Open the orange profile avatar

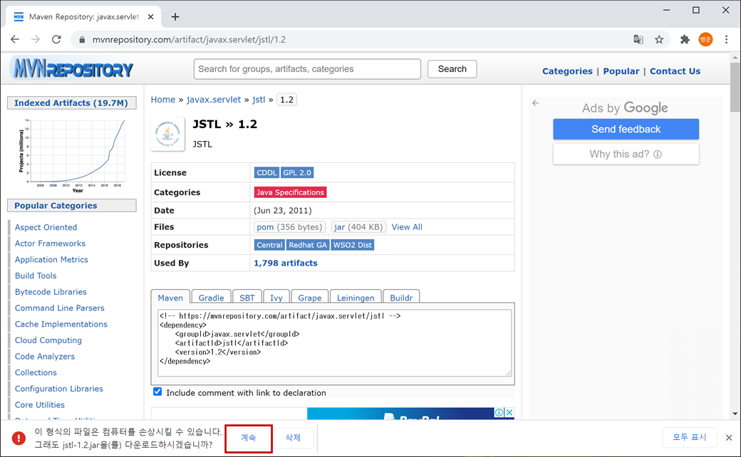(x=705, y=40)
